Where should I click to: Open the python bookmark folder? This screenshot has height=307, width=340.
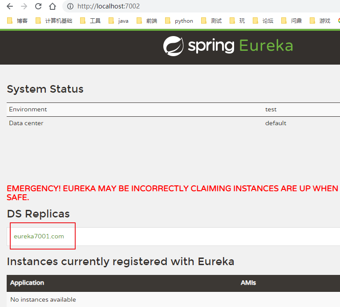click(179, 21)
